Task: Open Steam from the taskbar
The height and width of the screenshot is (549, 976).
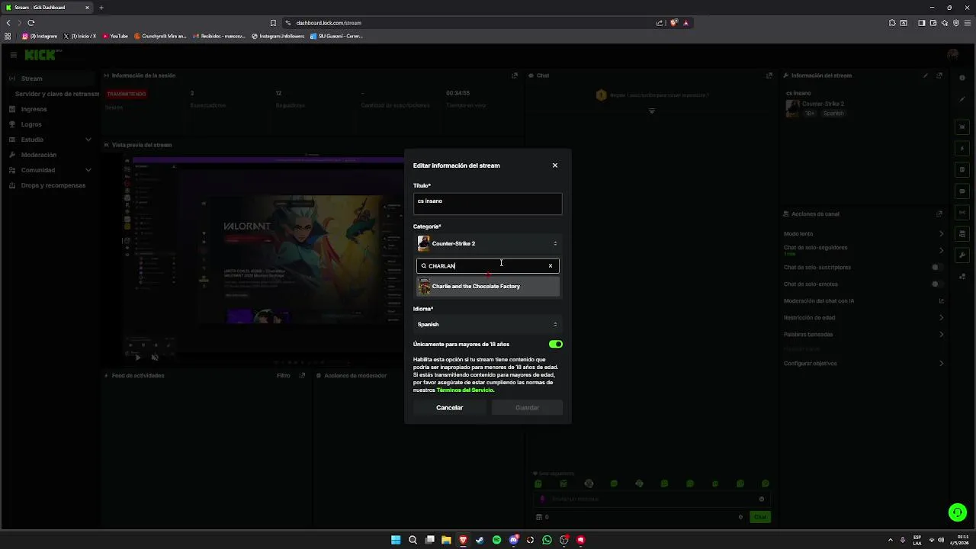Action: [x=480, y=540]
